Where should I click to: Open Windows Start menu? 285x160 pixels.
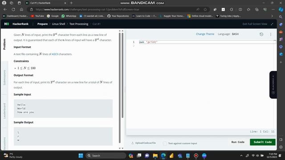click(x=81, y=156)
